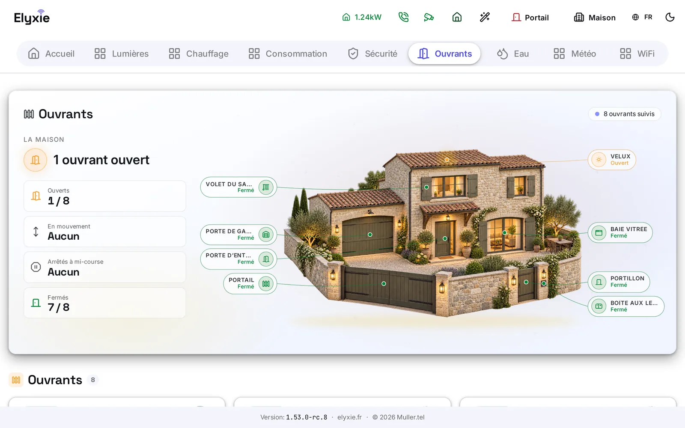Open the Eau tab

(513, 53)
